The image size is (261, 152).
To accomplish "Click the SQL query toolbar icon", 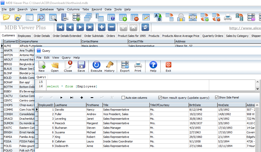I will click(65, 17).
